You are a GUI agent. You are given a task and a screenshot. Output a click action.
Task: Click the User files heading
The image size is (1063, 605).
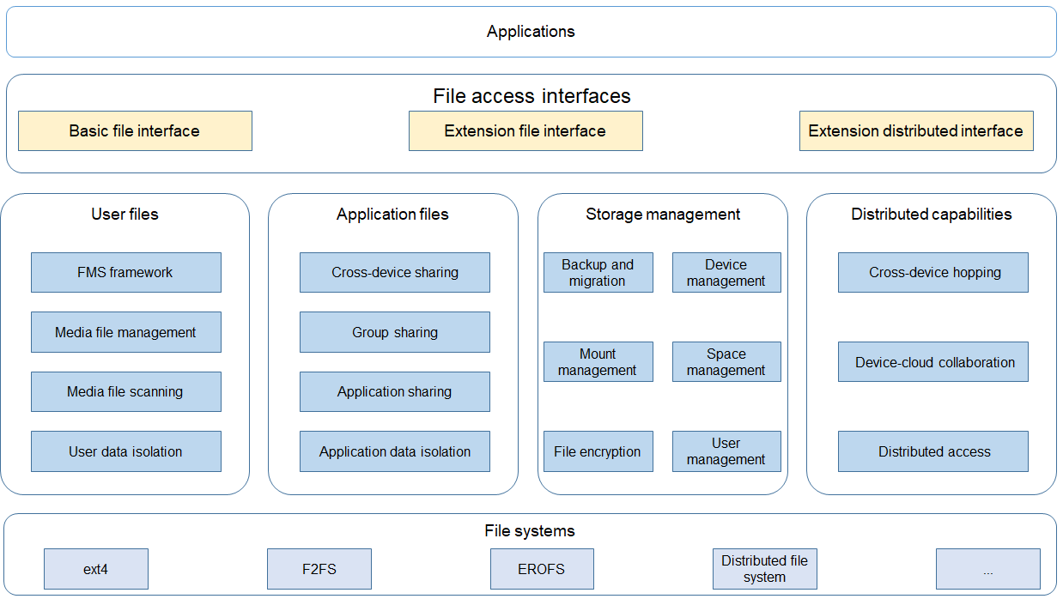point(125,215)
